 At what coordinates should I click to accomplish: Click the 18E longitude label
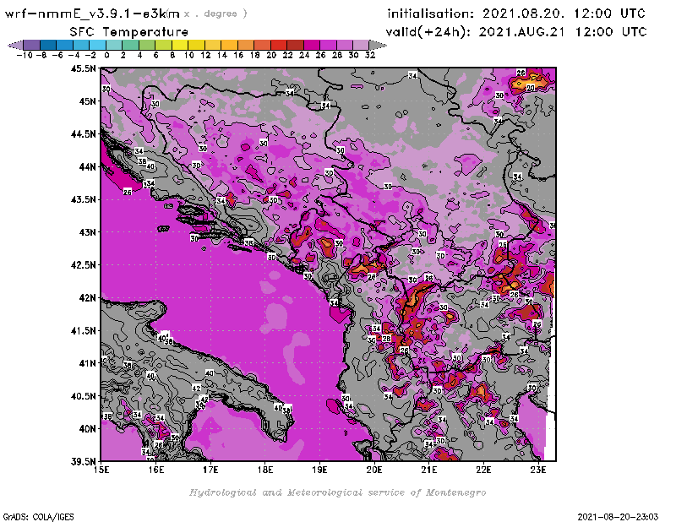click(x=265, y=470)
